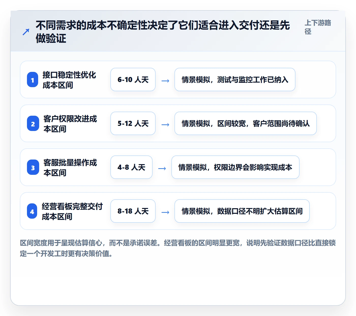Click the arrow after 8-18 人天
The image size is (356, 316).
[x=165, y=212]
